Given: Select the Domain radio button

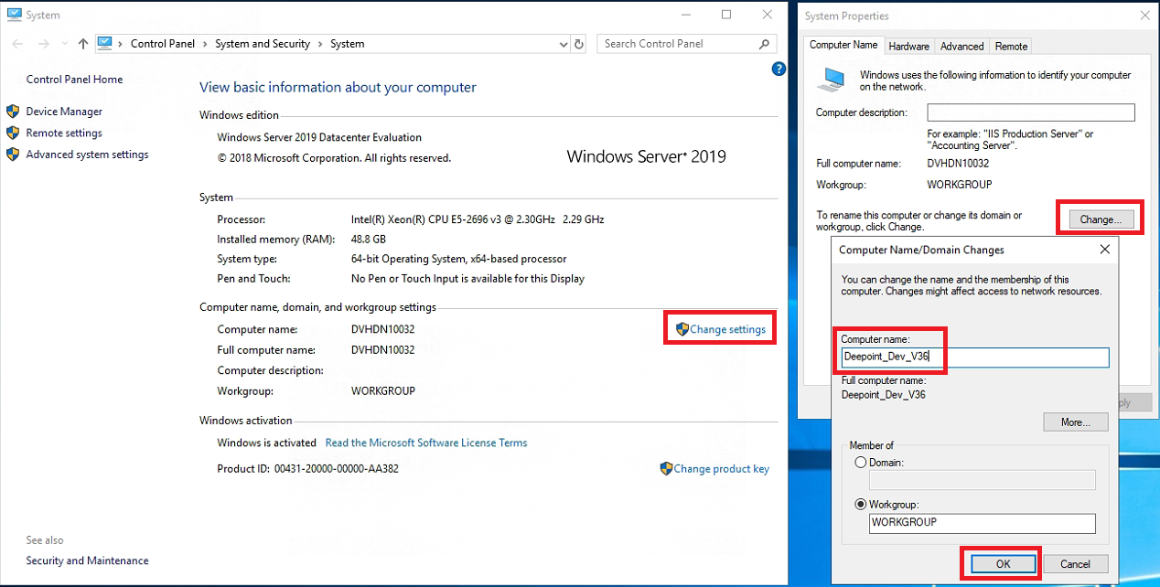Looking at the screenshot, I should [860, 463].
